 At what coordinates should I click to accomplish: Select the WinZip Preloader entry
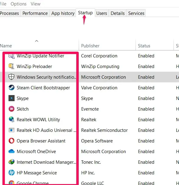point(34,67)
